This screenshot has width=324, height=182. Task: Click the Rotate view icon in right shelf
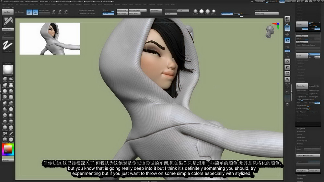point(287,79)
